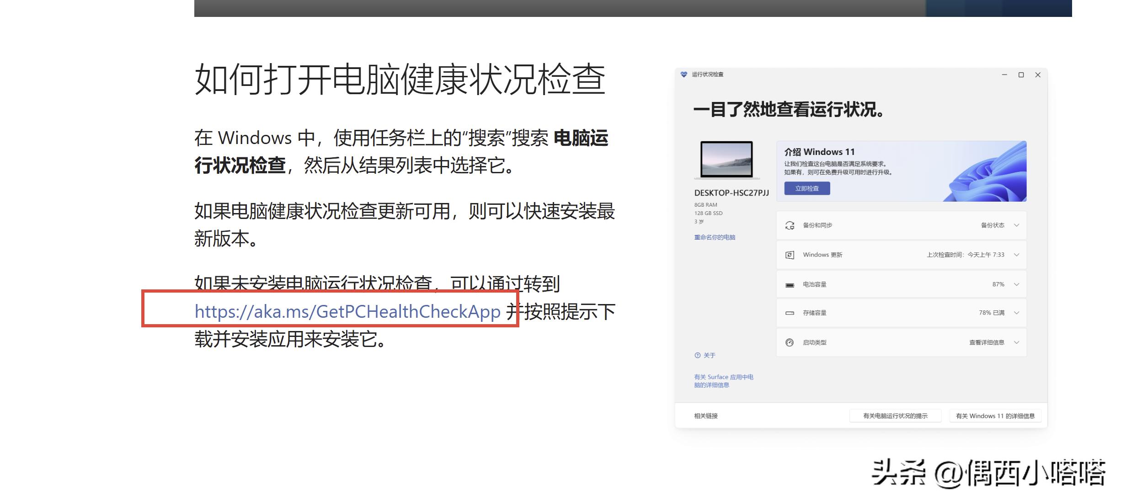Click the 启动类型 label
1121x502 pixels.
pos(815,342)
